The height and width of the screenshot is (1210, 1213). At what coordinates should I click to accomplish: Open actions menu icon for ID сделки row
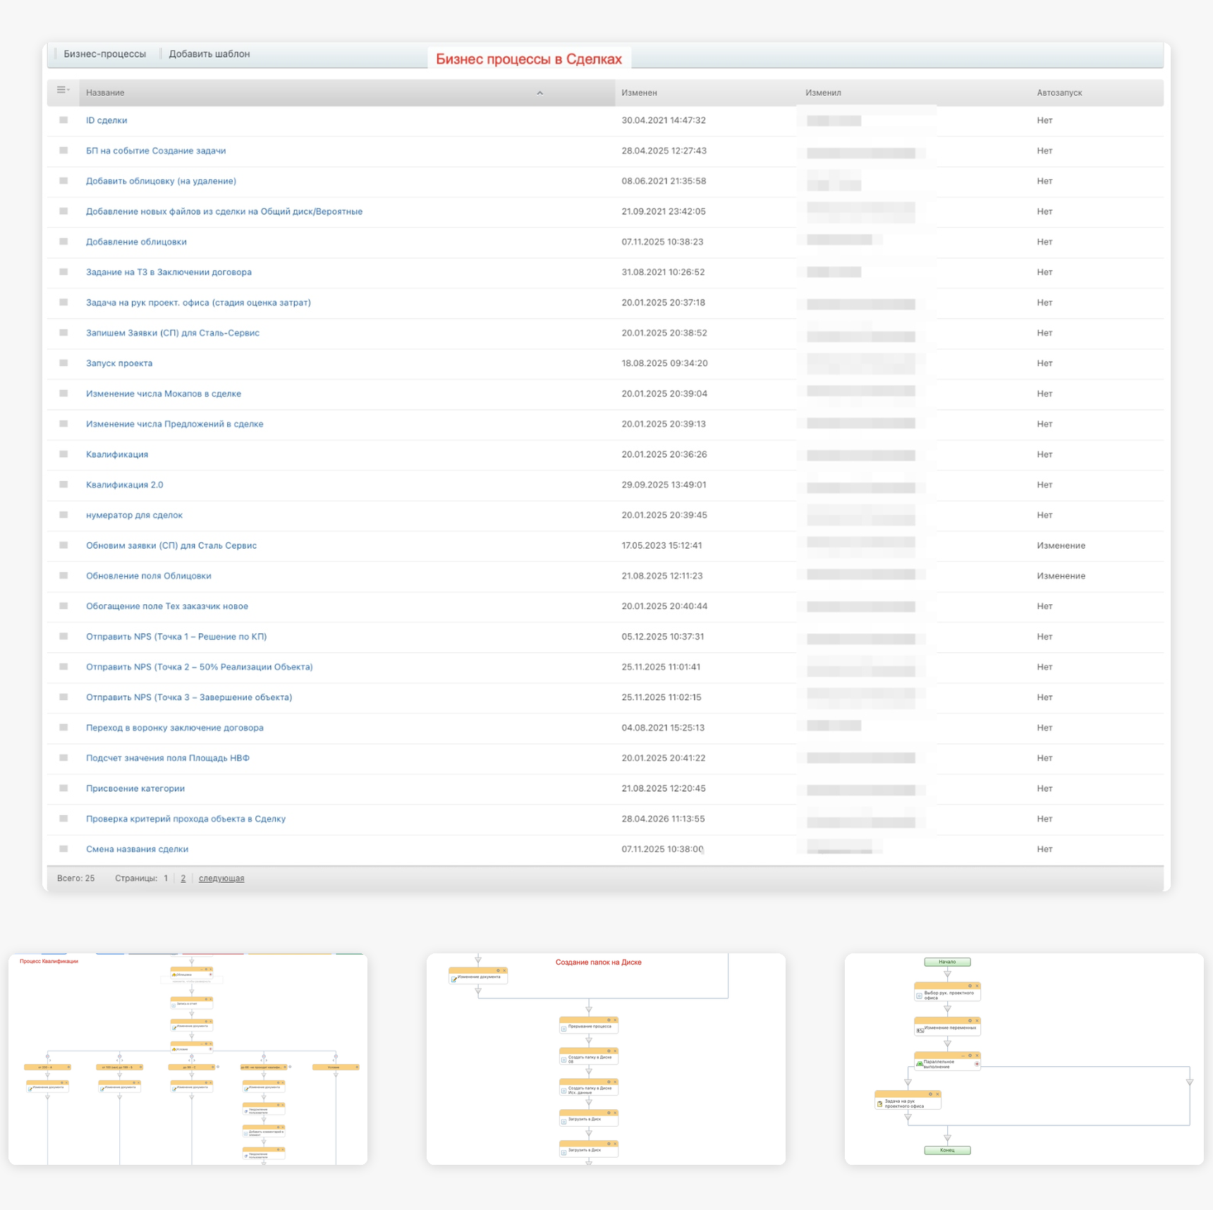click(63, 121)
